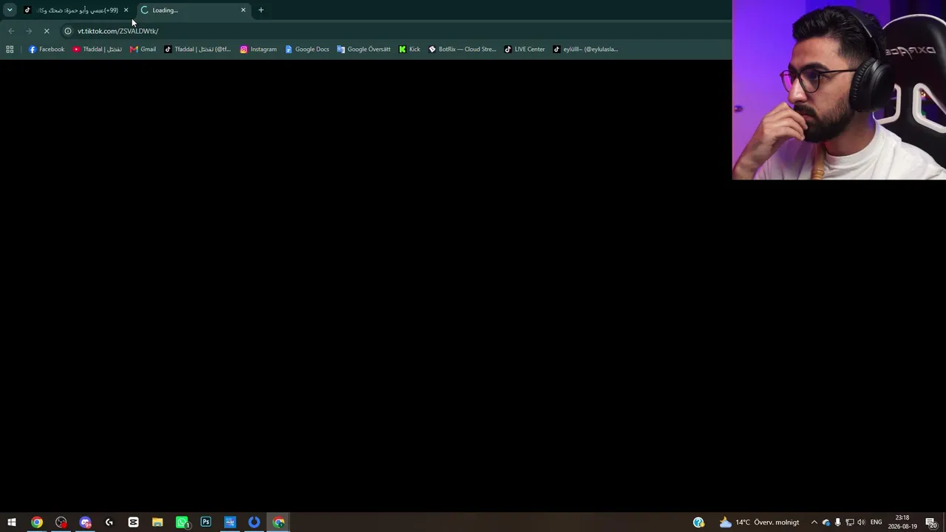Open a new tab with plus button

pyautogui.click(x=261, y=10)
